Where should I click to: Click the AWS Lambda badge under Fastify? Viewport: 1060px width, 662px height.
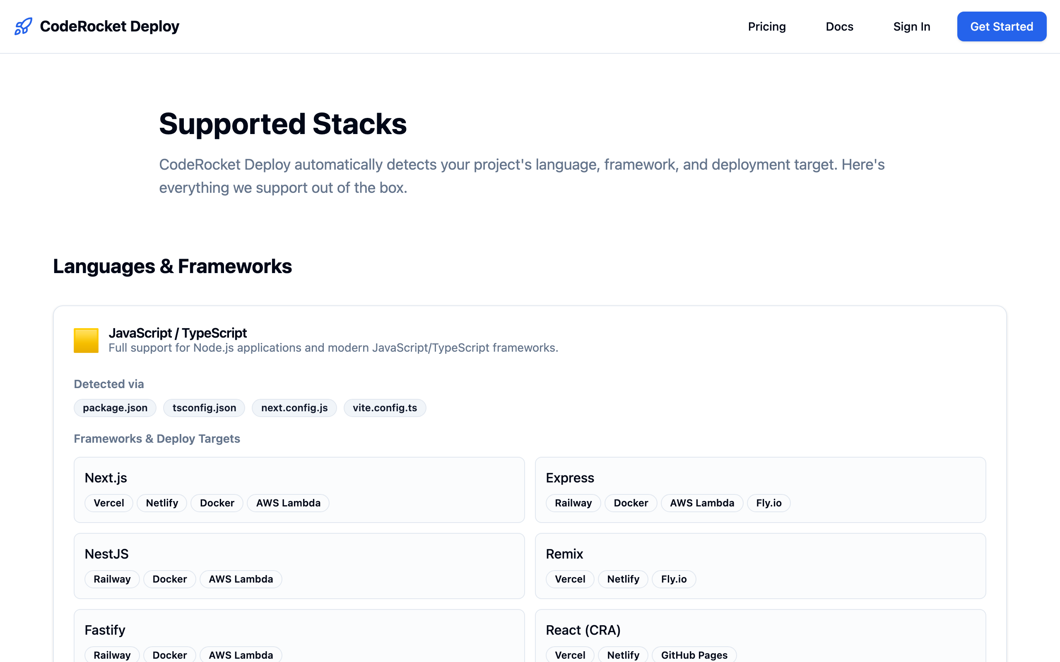[241, 655]
